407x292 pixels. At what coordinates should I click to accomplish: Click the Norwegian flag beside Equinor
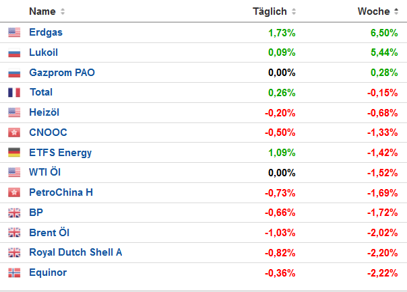tap(14, 273)
